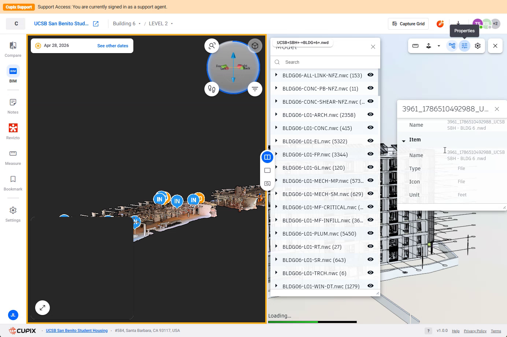Open the Terms link
Viewport: 507px width, 337px height.
click(496, 331)
